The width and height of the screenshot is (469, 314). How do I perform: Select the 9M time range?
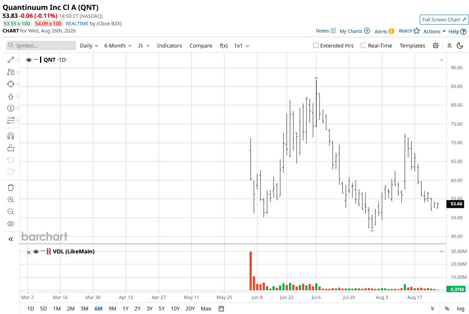click(113, 308)
